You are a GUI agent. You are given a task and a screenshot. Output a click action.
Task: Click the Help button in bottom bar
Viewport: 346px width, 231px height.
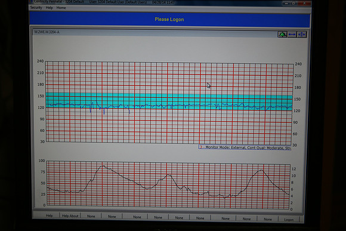49,215
